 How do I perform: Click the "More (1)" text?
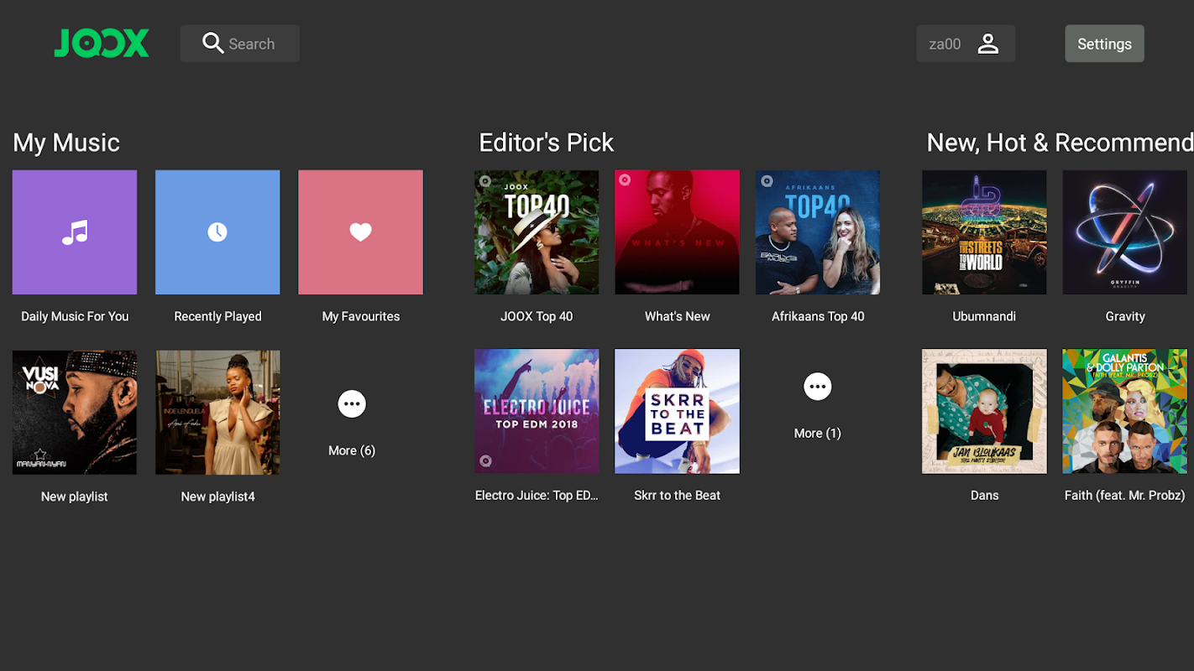point(818,433)
